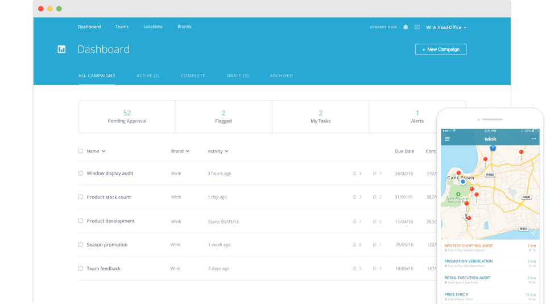This screenshot has height=304, width=546.
Task: Tap Promotion Verification task on phone
Action: (490, 263)
